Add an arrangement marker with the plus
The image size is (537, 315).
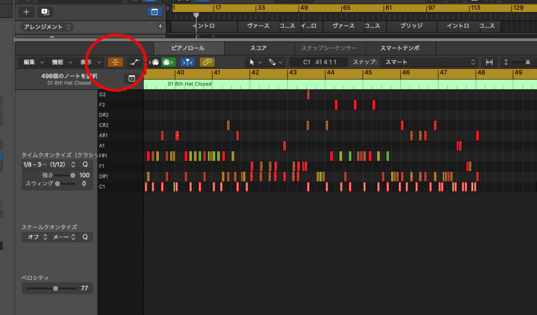coord(160,26)
